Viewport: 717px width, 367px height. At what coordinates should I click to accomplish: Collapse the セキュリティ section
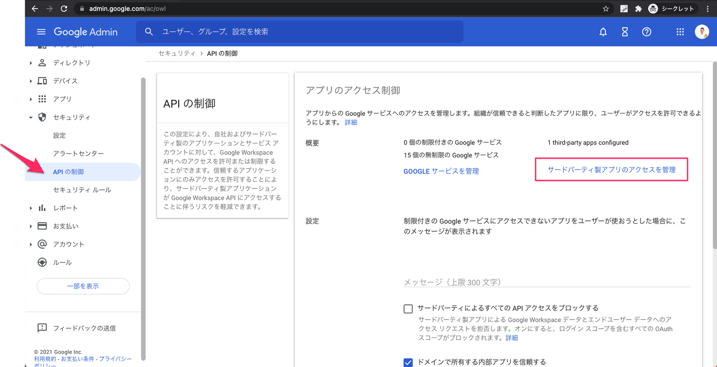point(31,117)
